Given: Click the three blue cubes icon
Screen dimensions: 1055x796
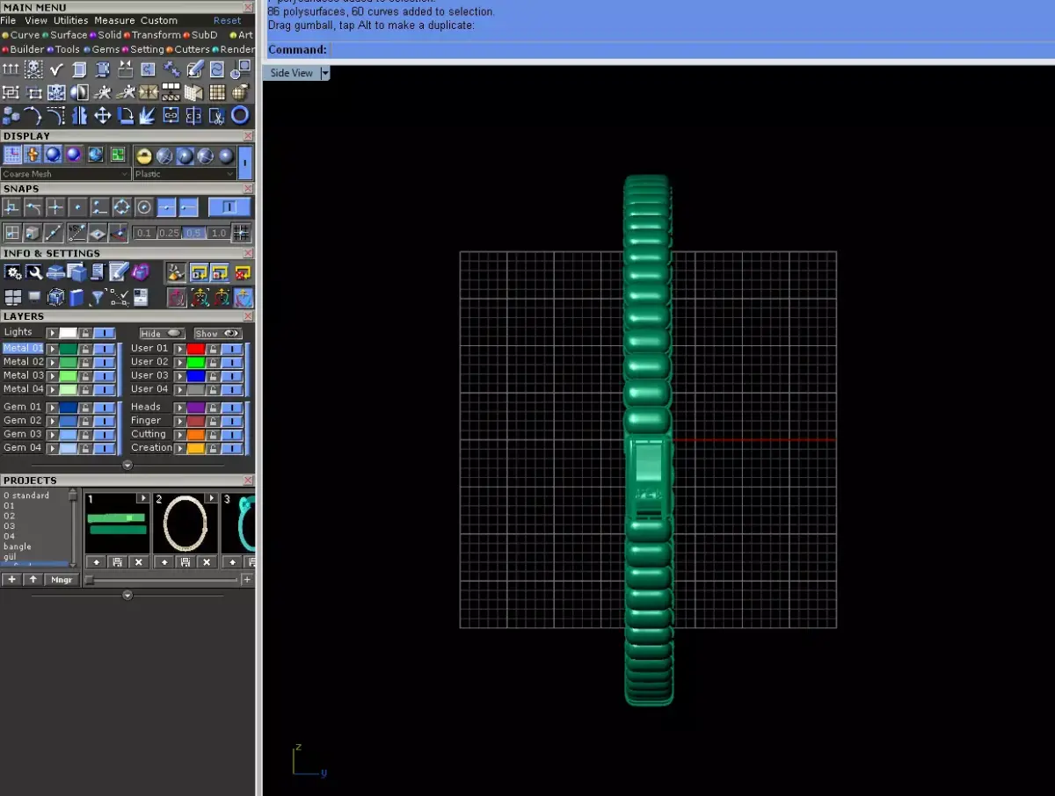Looking at the screenshot, I should click(11, 115).
